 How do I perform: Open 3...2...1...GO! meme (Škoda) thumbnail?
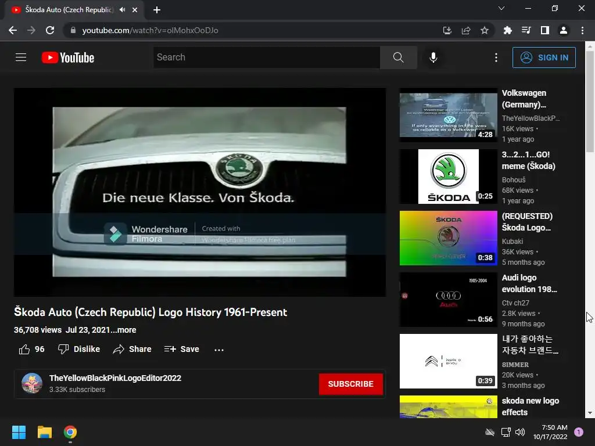click(x=448, y=177)
